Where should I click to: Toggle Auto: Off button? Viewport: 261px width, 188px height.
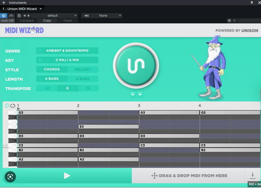pyautogui.click(x=7, y=20)
